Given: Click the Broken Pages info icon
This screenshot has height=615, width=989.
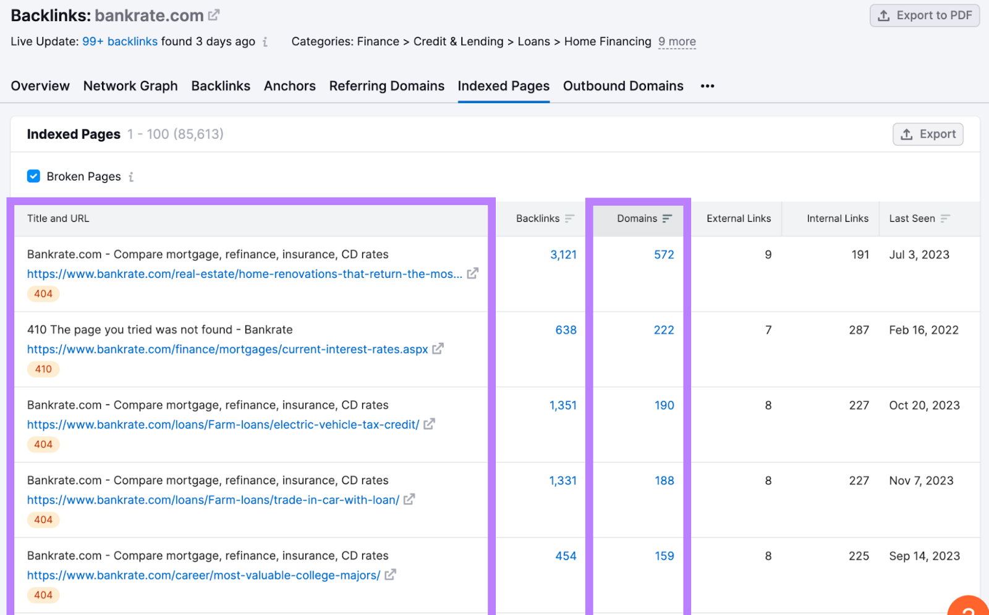Looking at the screenshot, I should tap(131, 177).
